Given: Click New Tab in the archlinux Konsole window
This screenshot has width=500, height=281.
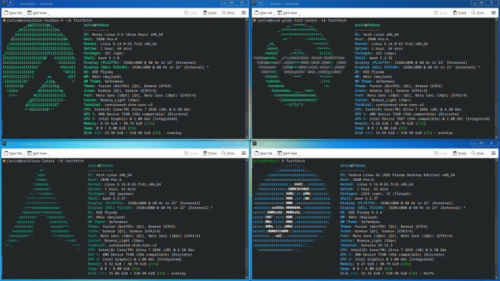Looking at the screenshot, I should (13, 154).
